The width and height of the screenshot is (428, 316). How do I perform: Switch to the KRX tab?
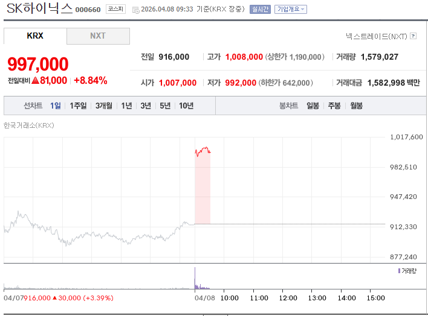35,36
